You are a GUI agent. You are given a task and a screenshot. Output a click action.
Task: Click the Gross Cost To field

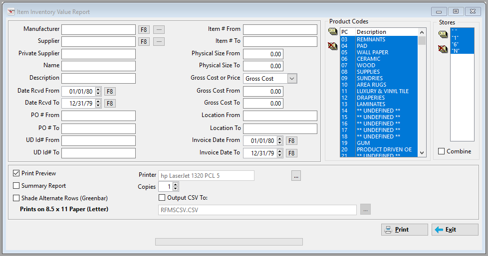pyautogui.click(x=263, y=104)
